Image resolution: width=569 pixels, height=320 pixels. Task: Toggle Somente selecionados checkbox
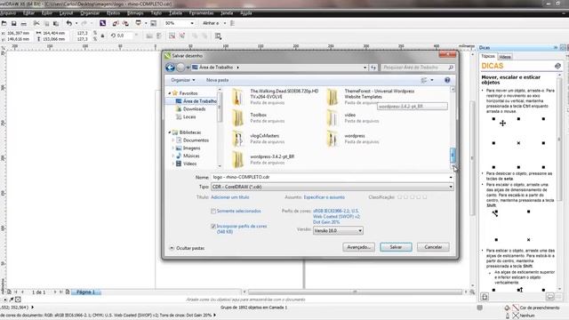[213, 211]
